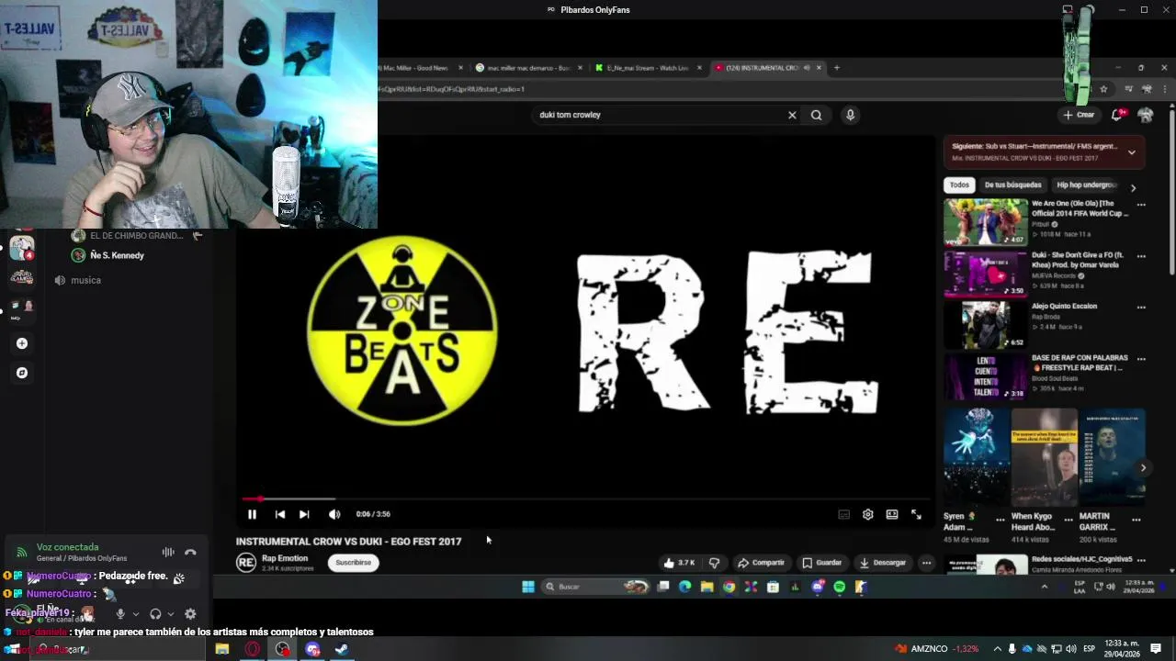The height and width of the screenshot is (661, 1176).
Task: Open a new browser tab
Action: tap(836, 68)
